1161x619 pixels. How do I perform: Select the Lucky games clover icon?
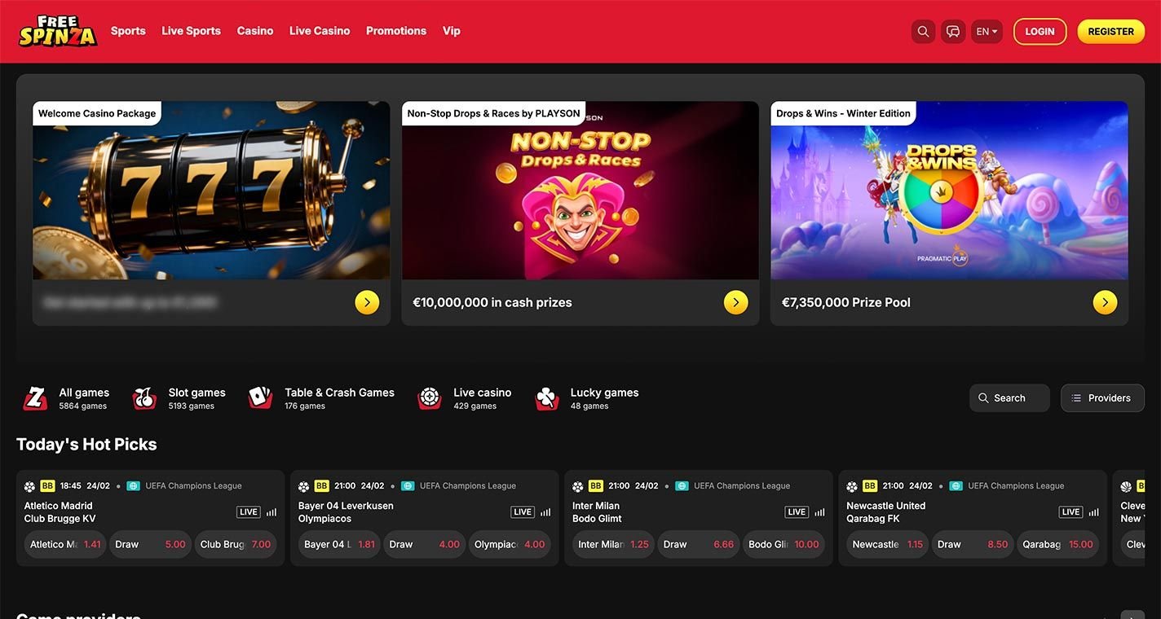coord(546,398)
